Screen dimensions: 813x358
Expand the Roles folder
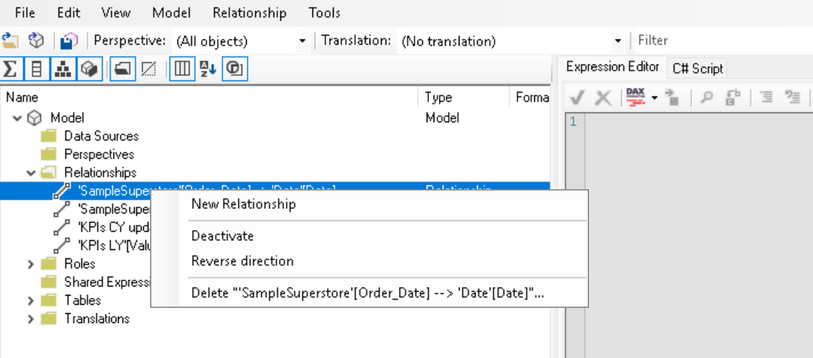[30, 265]
